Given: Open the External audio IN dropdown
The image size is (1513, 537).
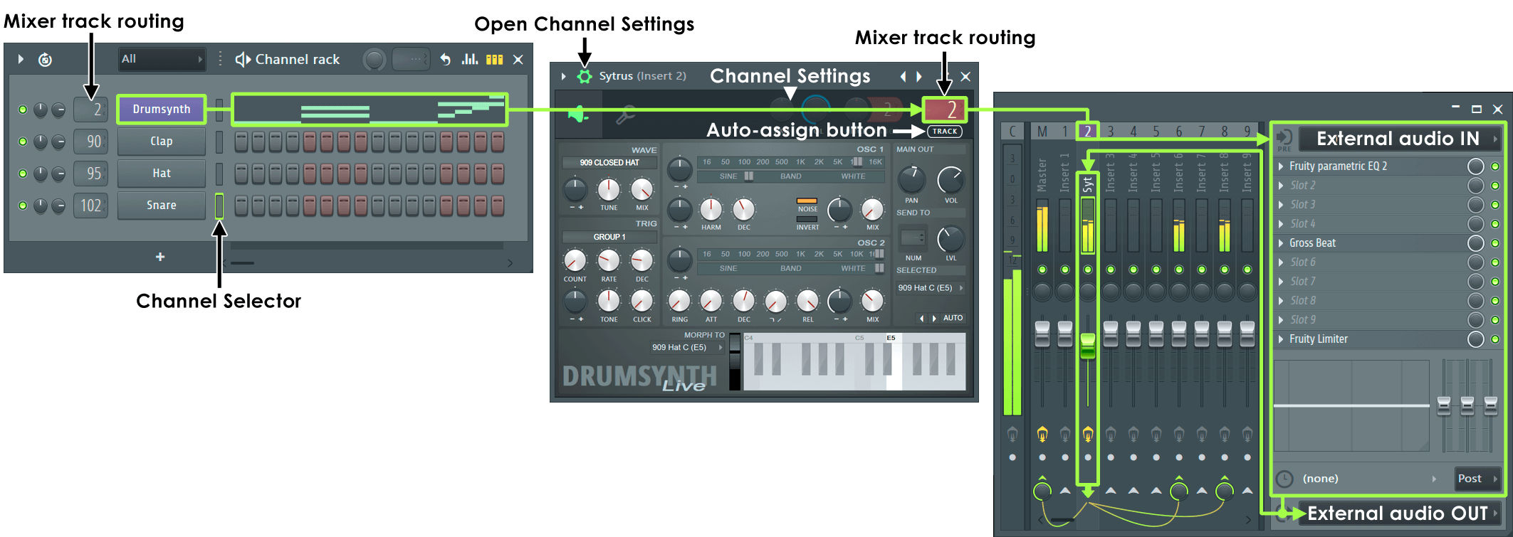Looking at the screenshot, I should 1398,139.
